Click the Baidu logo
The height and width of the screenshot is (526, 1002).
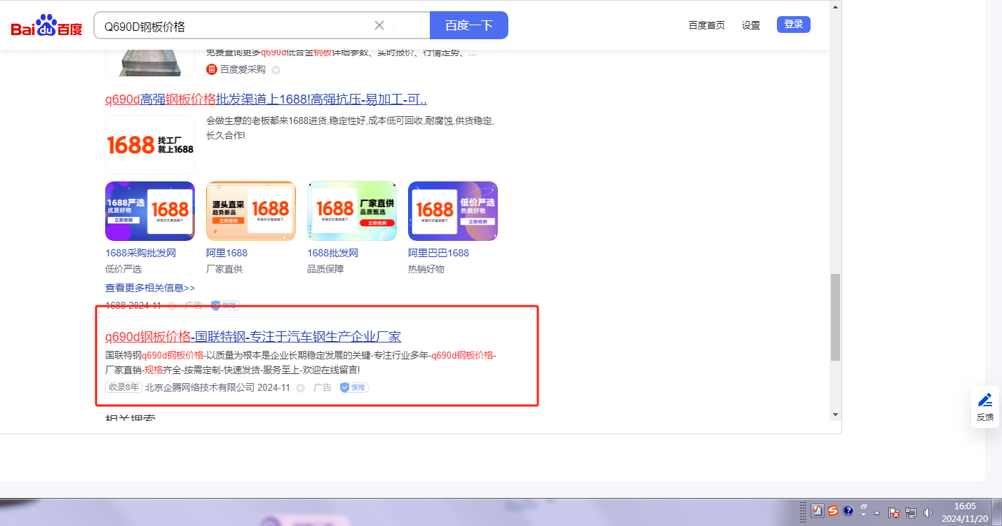click(x=46, y=26)
